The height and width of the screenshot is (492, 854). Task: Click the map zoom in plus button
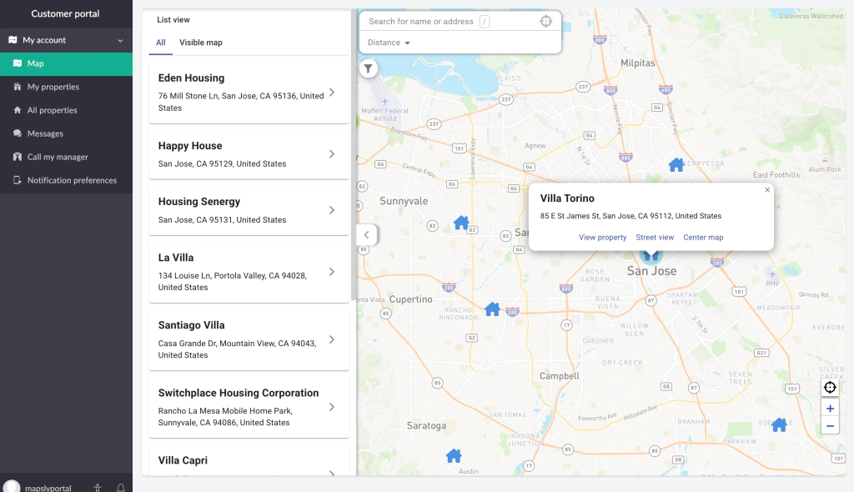coord(830,409)
